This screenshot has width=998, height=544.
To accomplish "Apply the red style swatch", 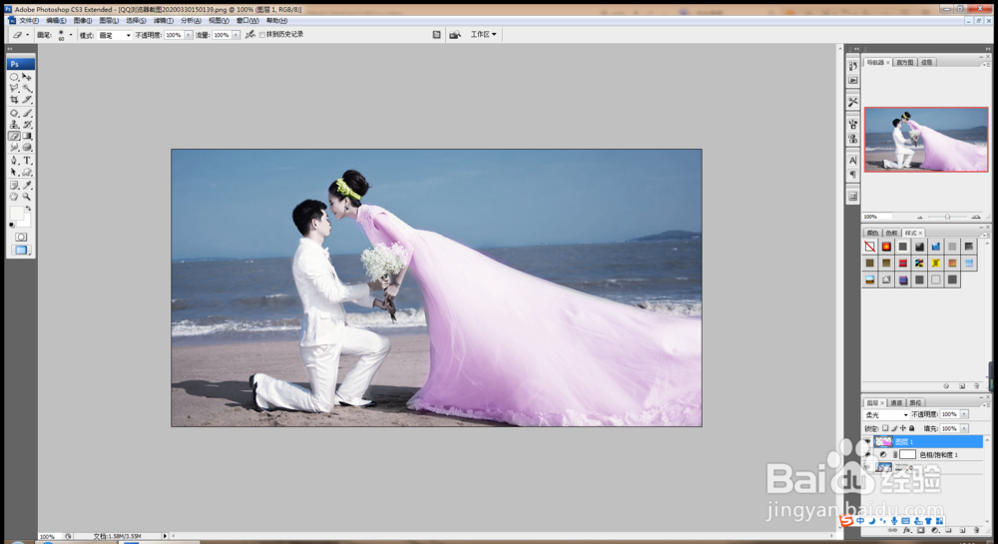I will pos(902,263).
